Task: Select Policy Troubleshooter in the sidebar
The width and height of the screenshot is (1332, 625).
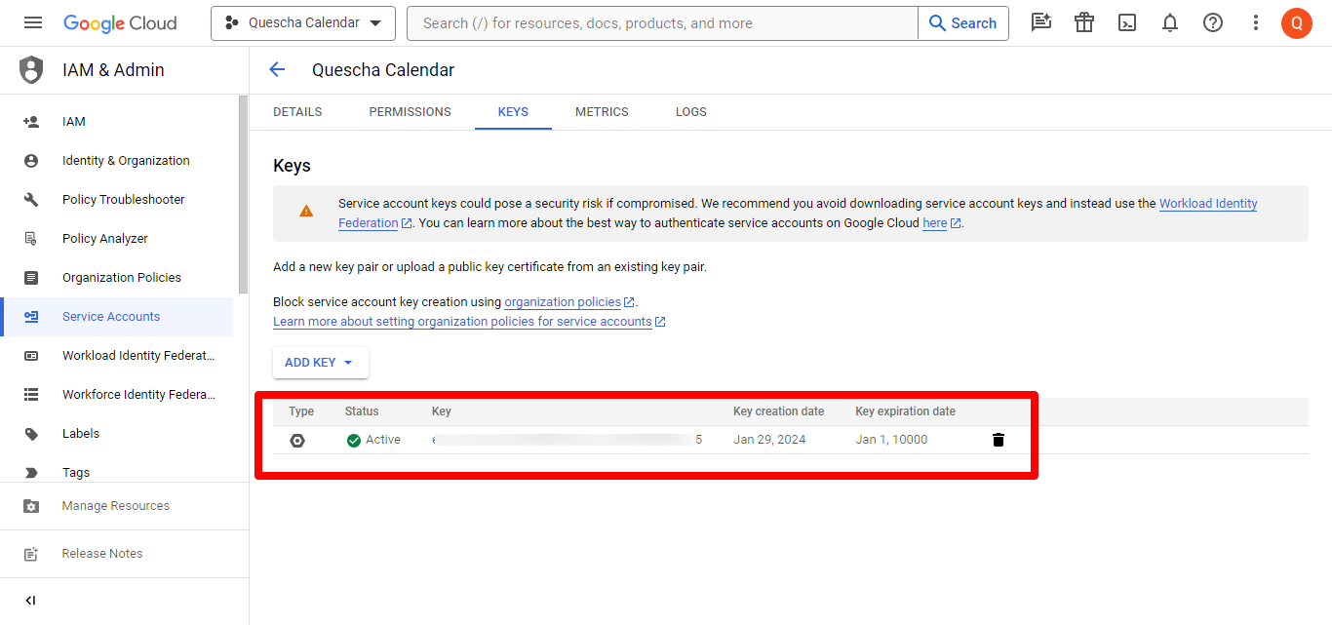Action: click(x=123, y=200)
